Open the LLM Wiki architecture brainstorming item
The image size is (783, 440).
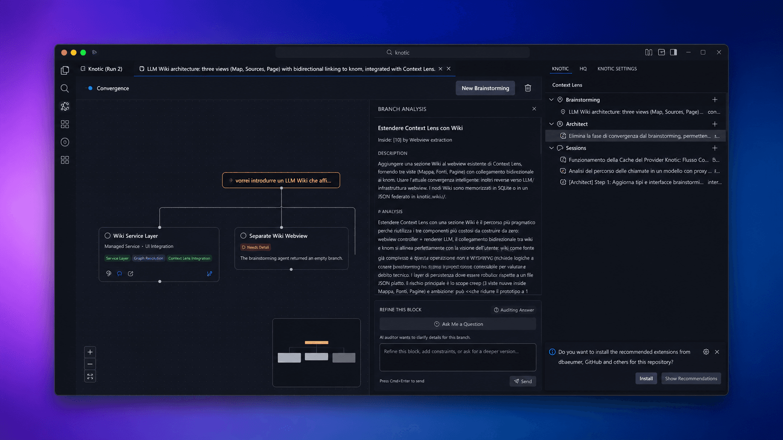635,112
